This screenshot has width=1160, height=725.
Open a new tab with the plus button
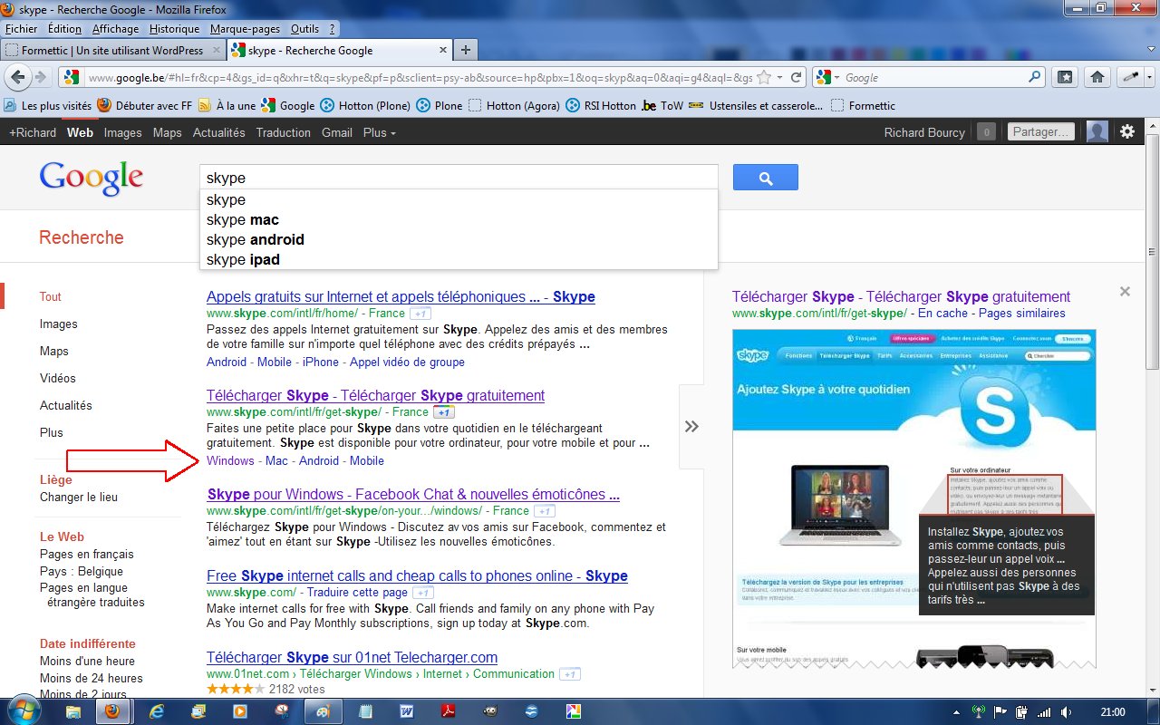(465, 50)
